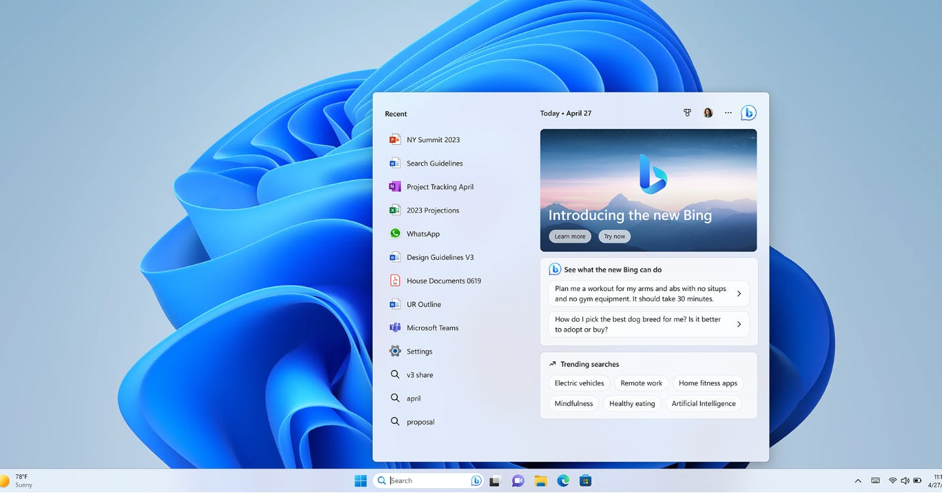Choose the Artificial Intelligence trending chip
Image resolution: width=942 pixels, height=493 pixels.
704,404
